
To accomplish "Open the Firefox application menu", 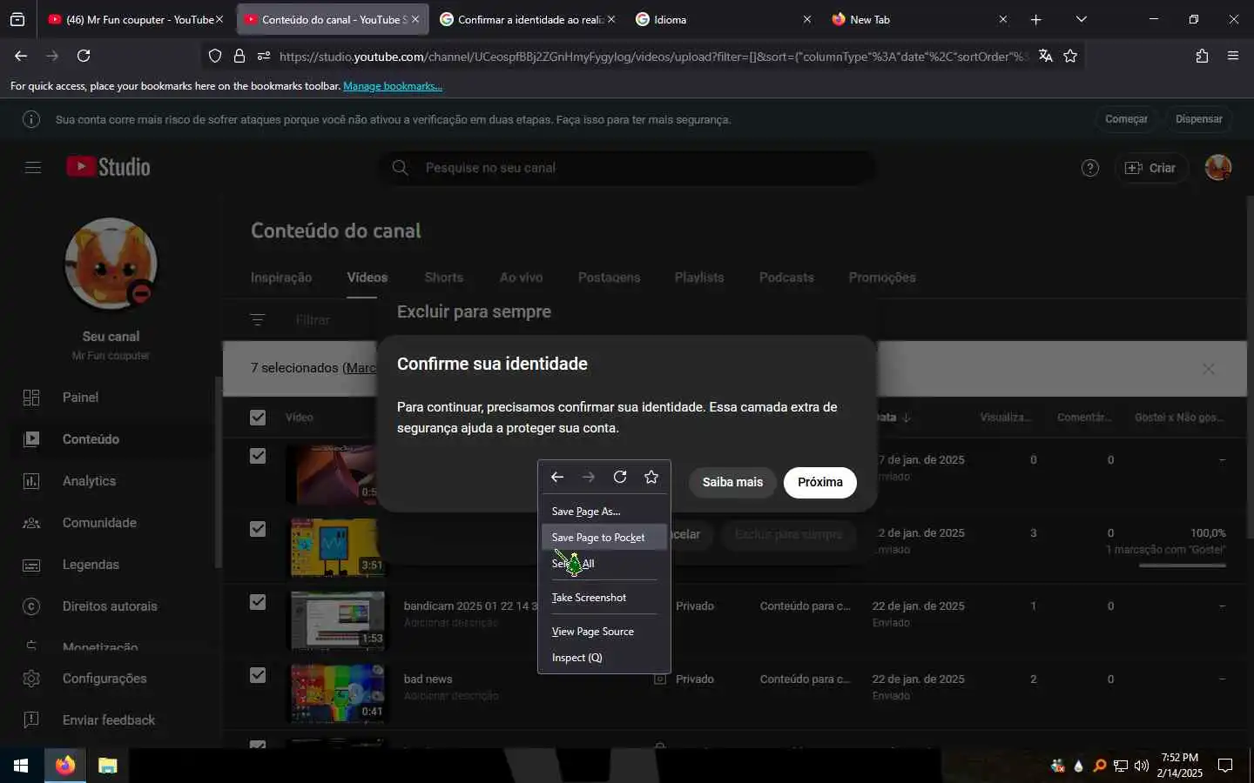I will (1233, 56).
